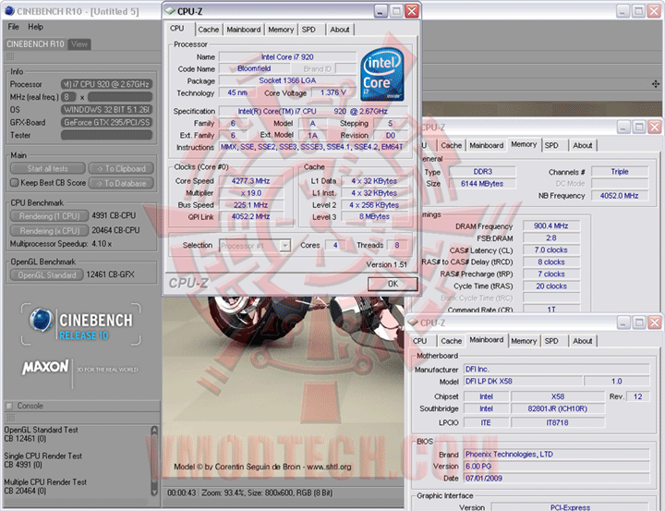Open the SPD tab in front CPU-Z

coord(308,30)
